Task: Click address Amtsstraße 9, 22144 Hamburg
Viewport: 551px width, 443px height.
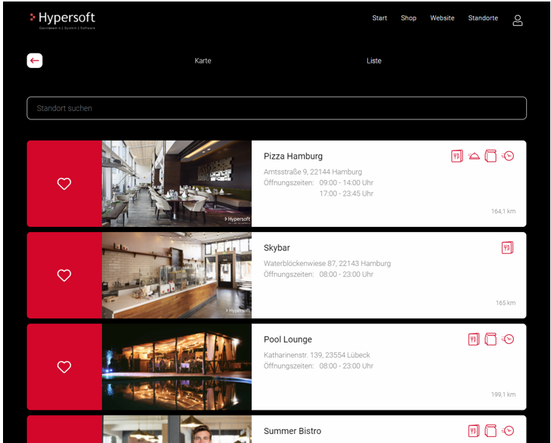Action: (313, 172)
